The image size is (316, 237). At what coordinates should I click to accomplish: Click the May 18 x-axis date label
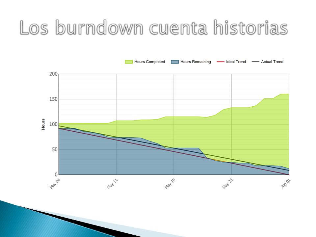170,184
